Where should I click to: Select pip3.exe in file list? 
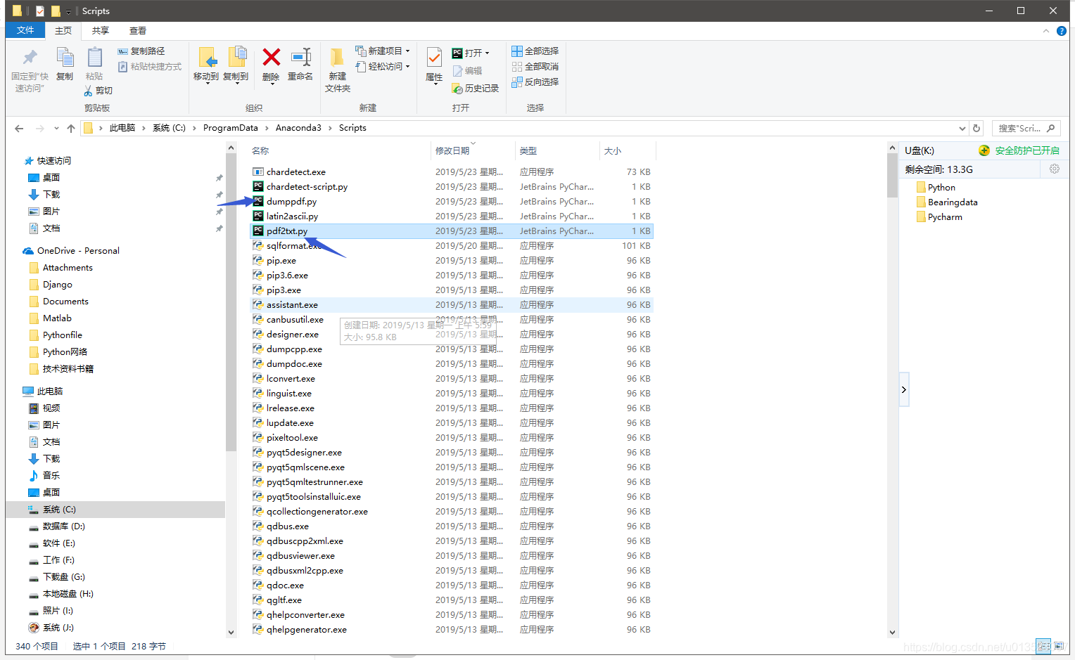coord(284,290)
